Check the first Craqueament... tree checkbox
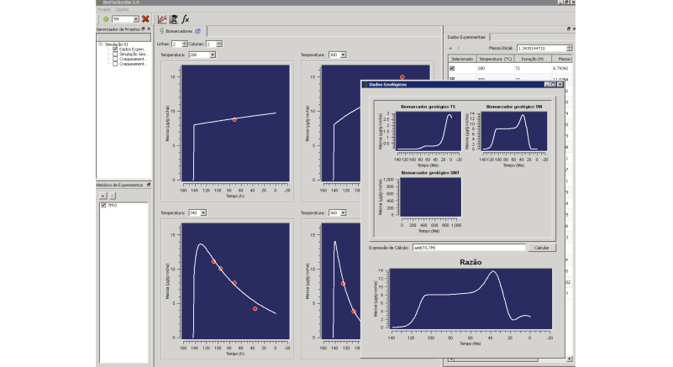673x367 pixels. click(115, 60)
